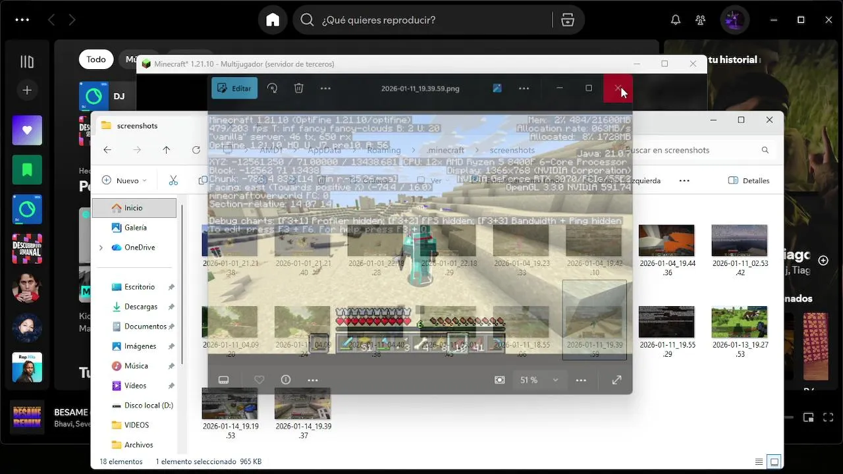The height and width of the screenshot is (474, 843).
Task: Open the File Explorer toolbar three-dot overflow menu
Action: 684,180
